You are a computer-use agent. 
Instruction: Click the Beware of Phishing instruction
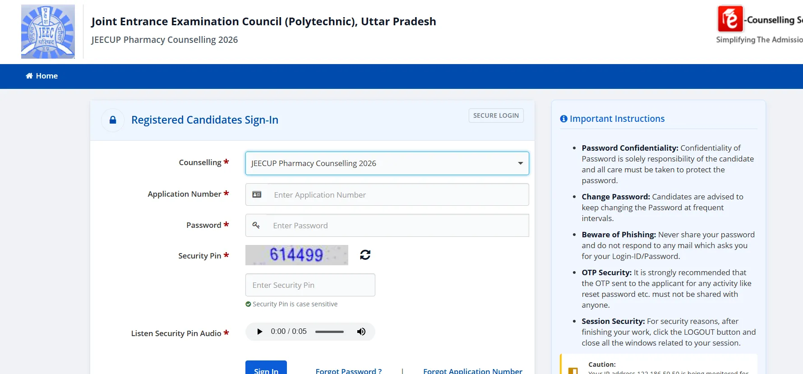(x=669, y=245)
